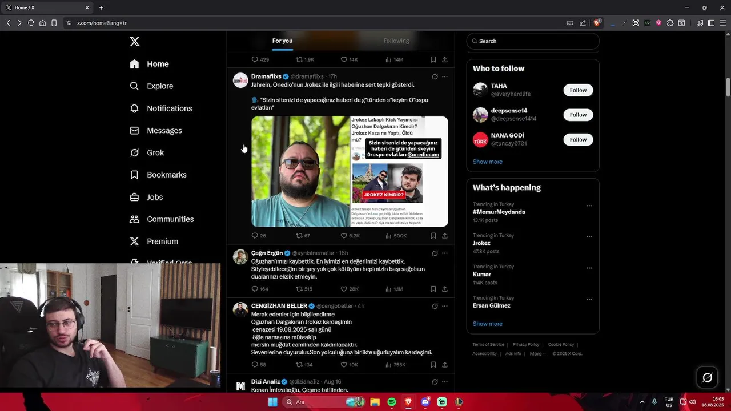Open Jobs in the sidebar
Screen dimensions: 731x411
coord(146,197)
